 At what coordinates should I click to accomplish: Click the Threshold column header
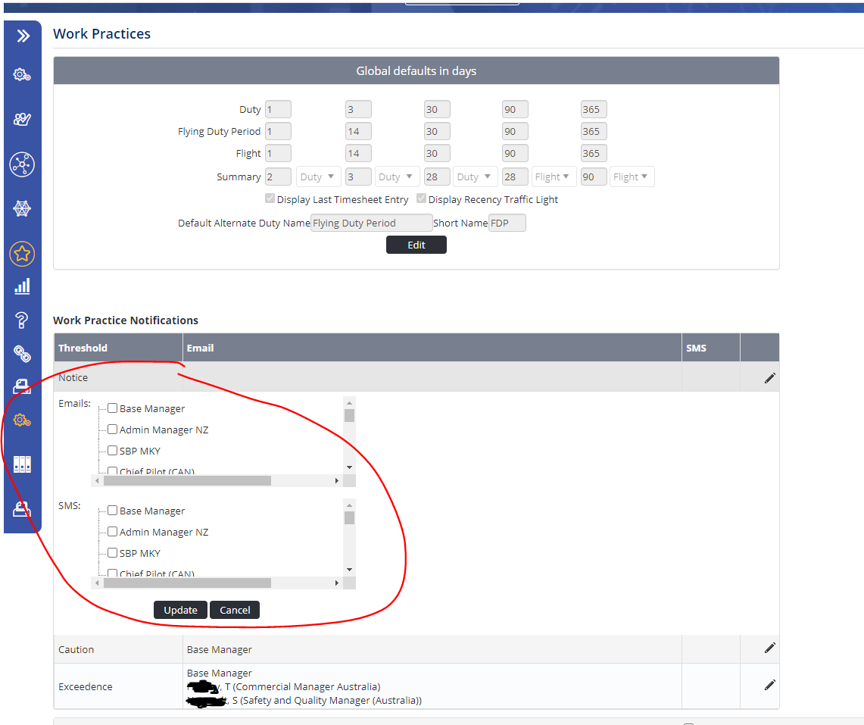(83, 348)
